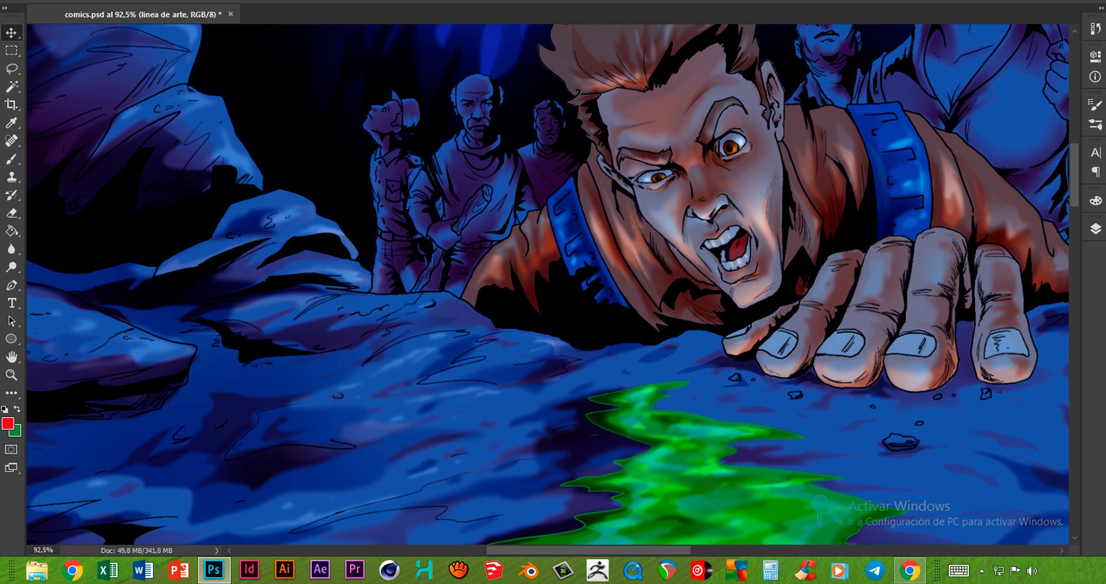Select the Path Selection tool
The height and width of the screenshot is (584, 1106).
12,321
